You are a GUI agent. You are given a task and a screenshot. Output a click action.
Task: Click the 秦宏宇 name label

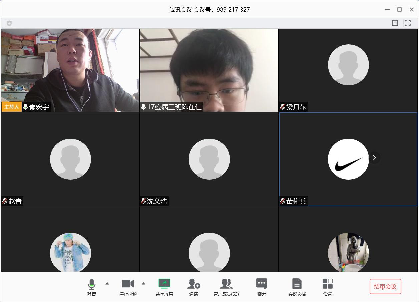pos(39,107)
